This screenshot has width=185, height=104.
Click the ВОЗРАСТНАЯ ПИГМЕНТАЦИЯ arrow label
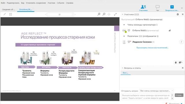90,68
